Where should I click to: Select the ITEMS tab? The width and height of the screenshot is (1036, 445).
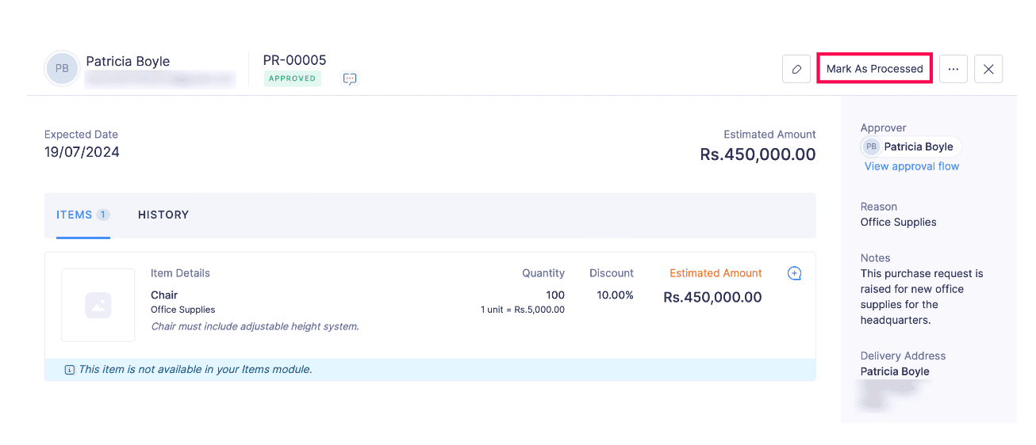click(74, 215)
